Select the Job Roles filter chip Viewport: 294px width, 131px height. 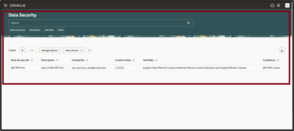(49, 30)
